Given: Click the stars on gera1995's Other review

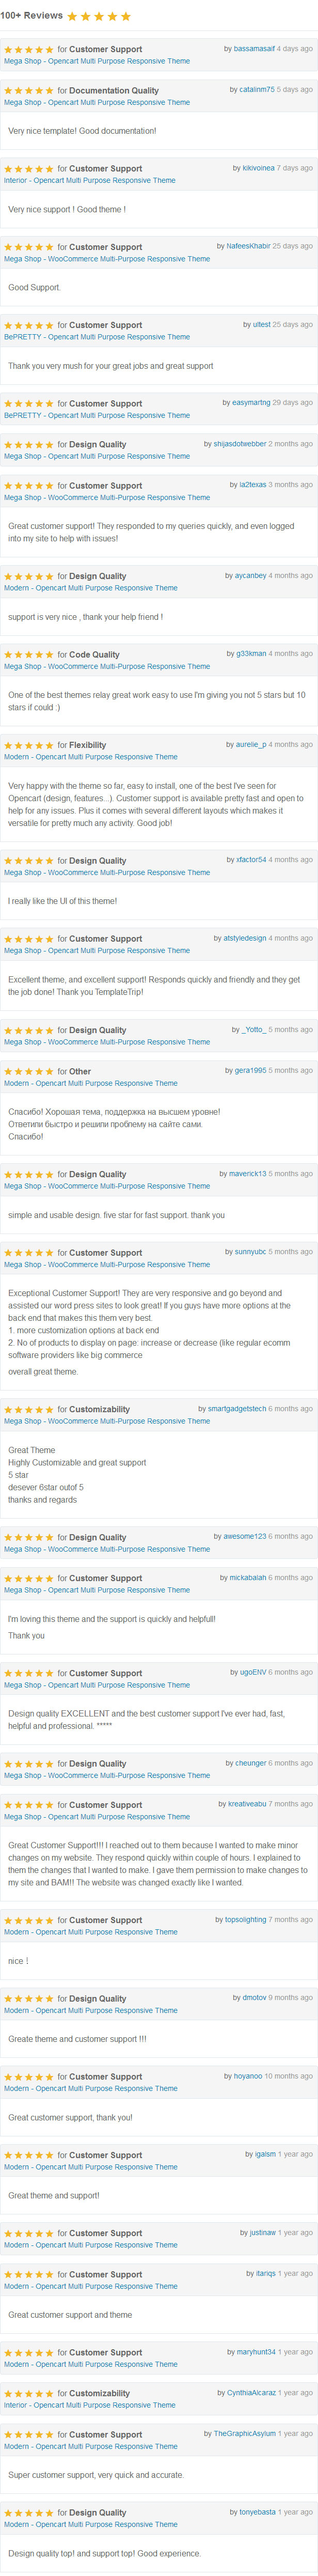Looking at the screenshot, I should tap(29, 1071).
